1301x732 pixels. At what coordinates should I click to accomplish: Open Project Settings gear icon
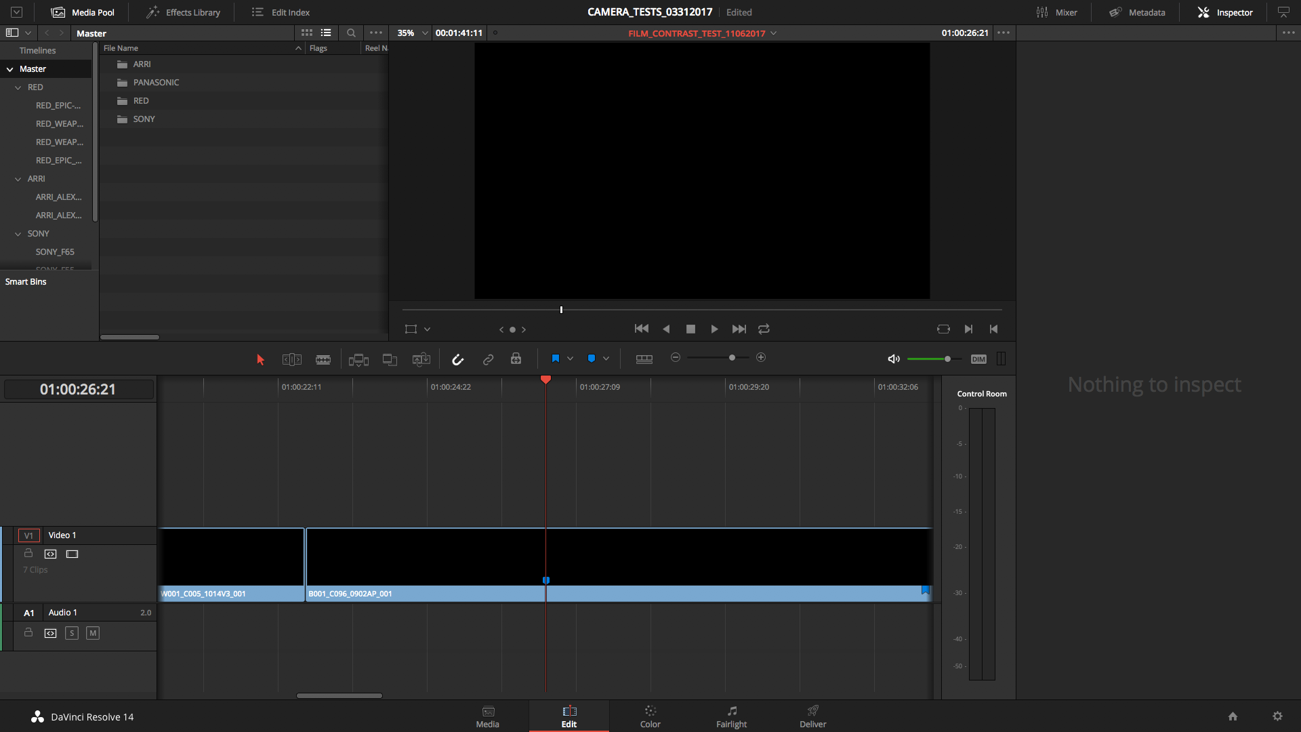[x=1277, y=716]
